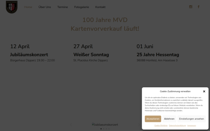Show the previous slide arrow
Screen dimensions: 210x131
tap(71, 125)
